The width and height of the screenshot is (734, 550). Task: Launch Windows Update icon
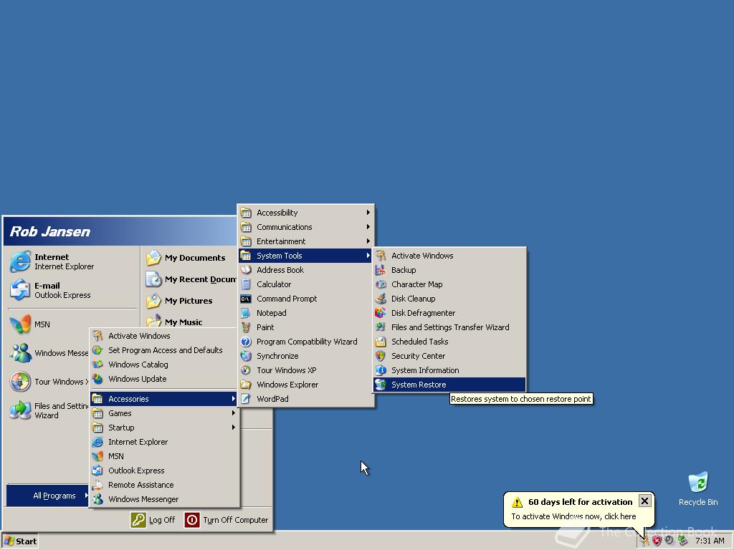tap(97, 379)
